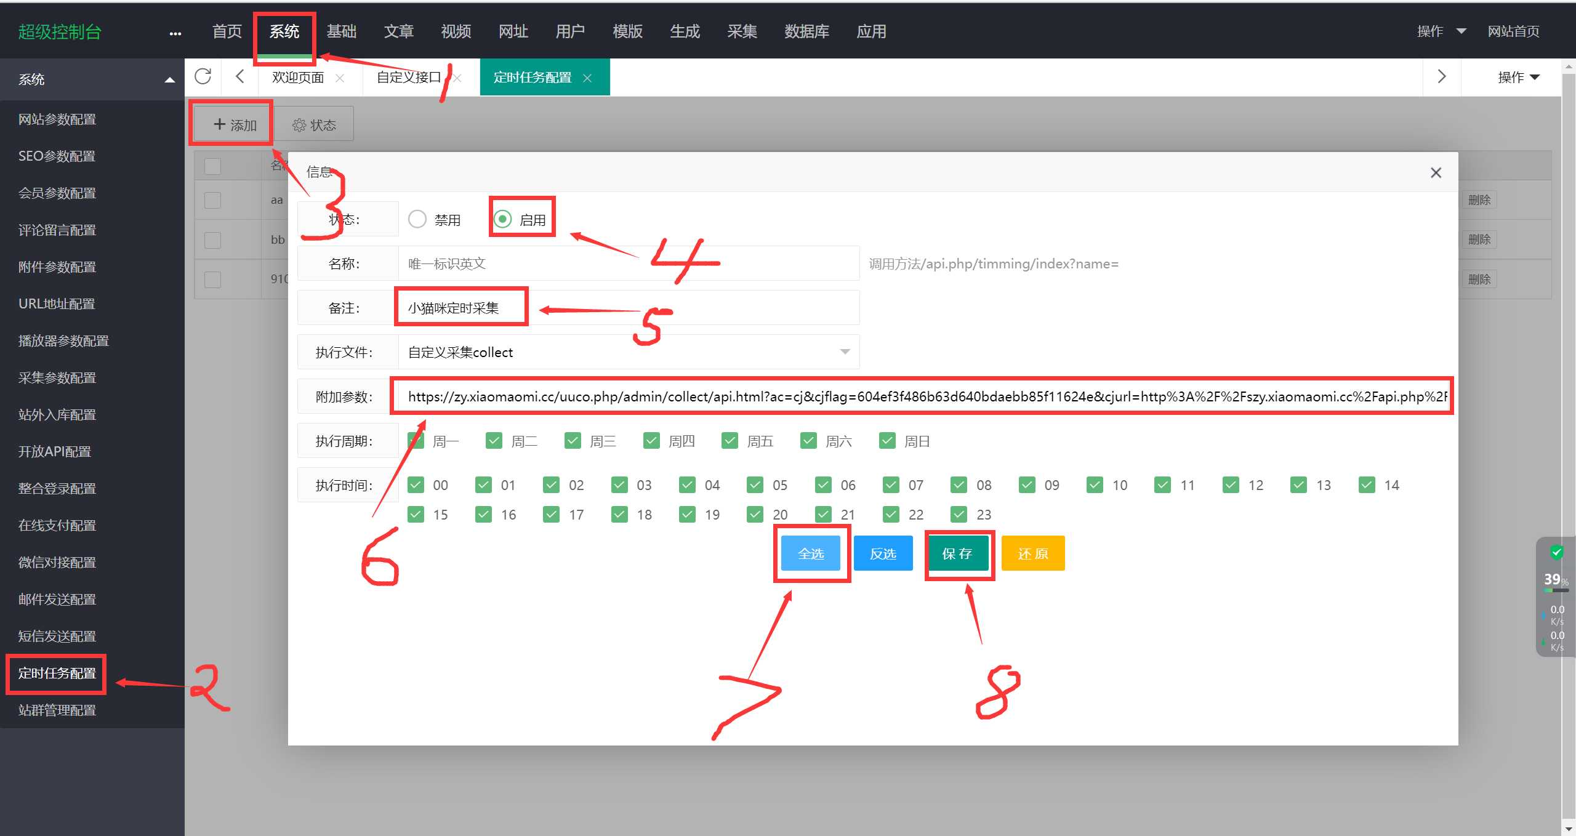Click the 反选 button
Viewport: 1576px width, 836px height.
[883, 553]
